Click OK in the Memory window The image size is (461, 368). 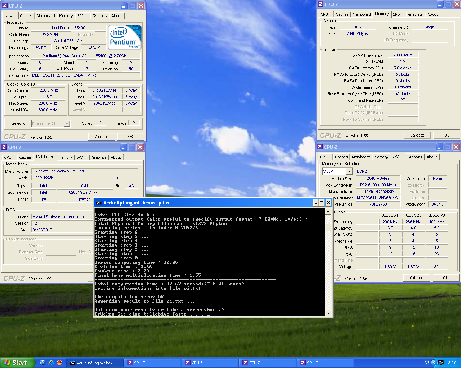tap(446, 135)
